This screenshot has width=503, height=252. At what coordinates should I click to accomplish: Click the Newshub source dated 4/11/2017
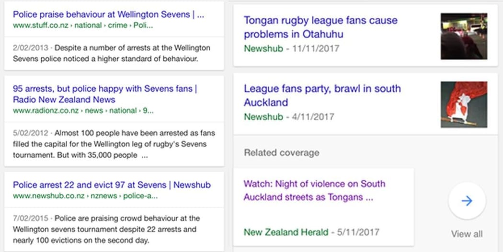[263, 117]
